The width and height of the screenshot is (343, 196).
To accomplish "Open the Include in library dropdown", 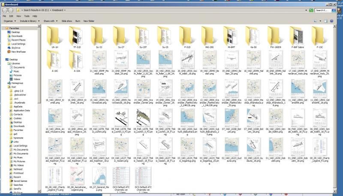I will tap(30, 21).
